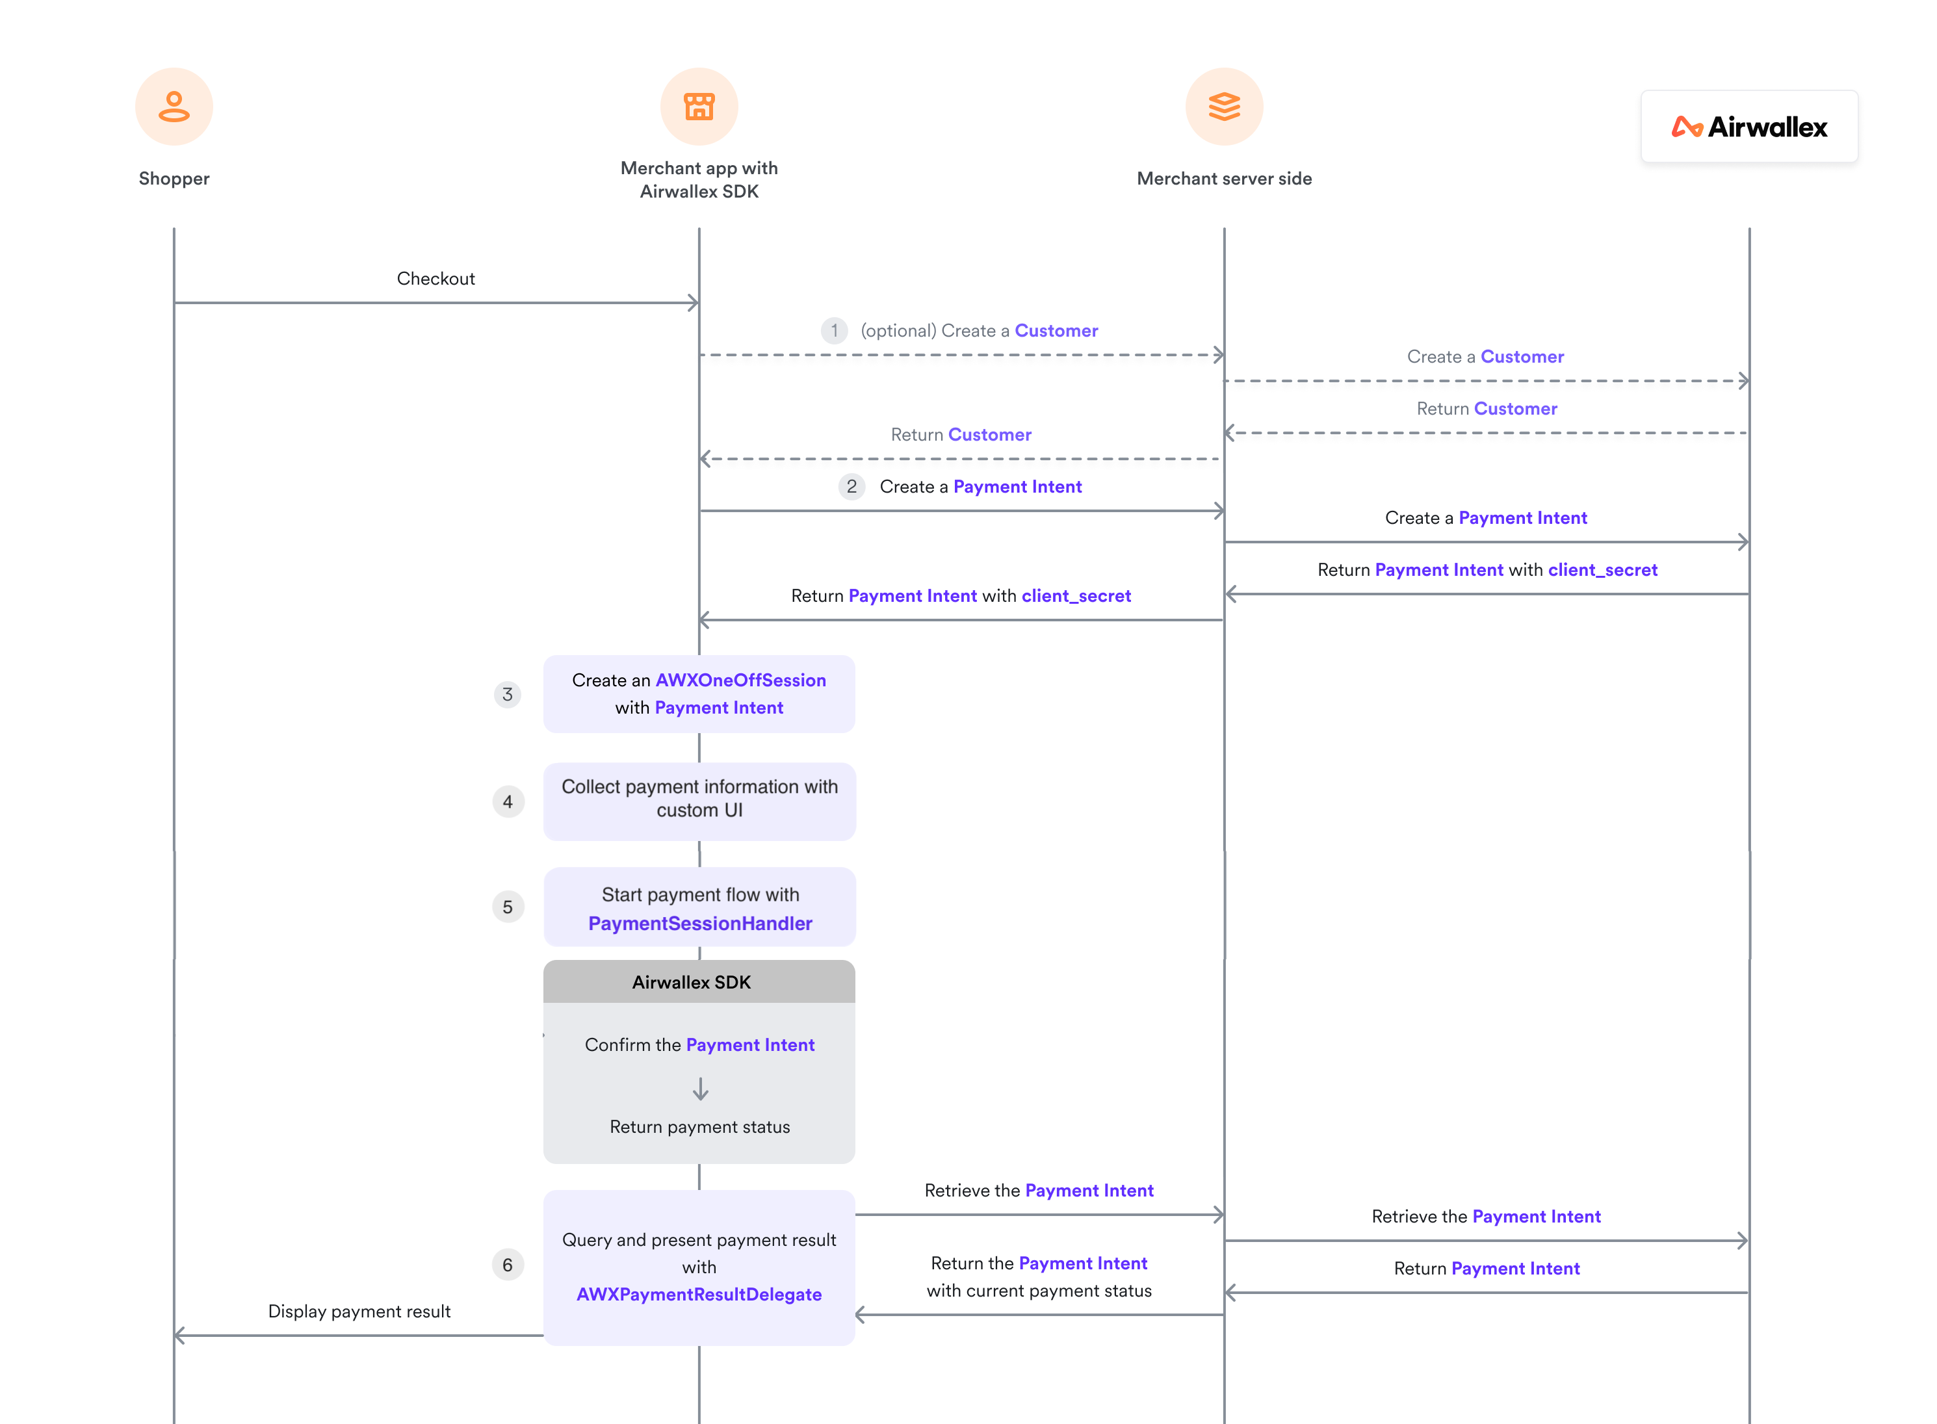
Task: Click the step 2 number badge
Action: point(851,487)
